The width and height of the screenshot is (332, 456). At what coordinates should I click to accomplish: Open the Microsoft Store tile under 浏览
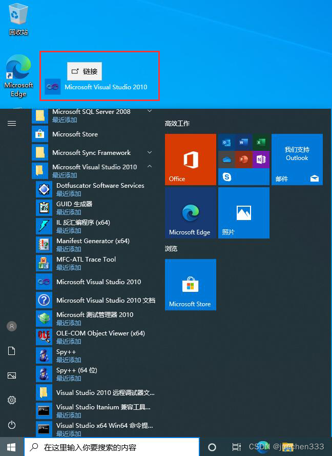tap(191, 284)
